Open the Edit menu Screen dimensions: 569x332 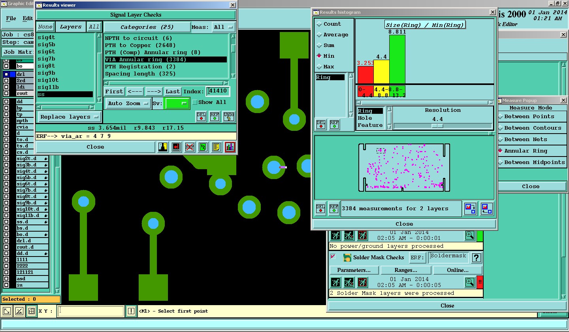pyautogui.click(x=28, y=18)
